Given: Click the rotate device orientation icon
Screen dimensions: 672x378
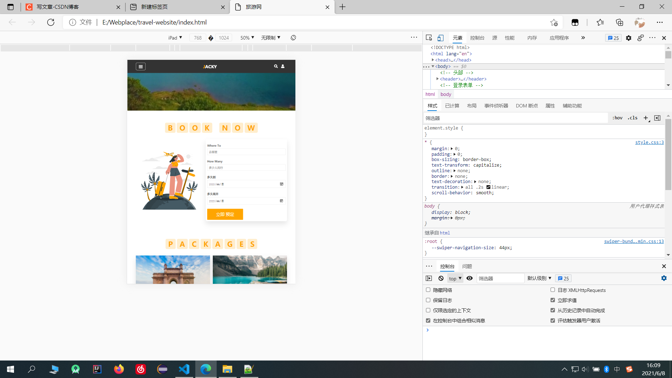Looking at the screenshot, I should pyautogui.click(x=293, y=38).
